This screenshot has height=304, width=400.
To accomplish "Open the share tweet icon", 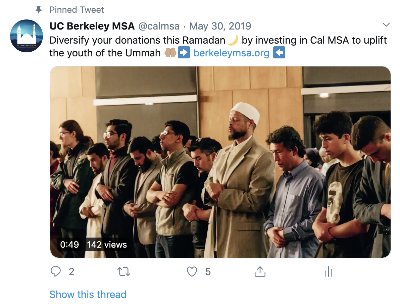I will click(260, 271).
